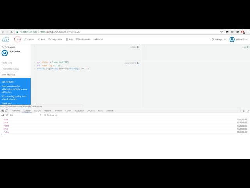Click into the CSS editor pane
The image size is (250, 188).
[195, 52]
